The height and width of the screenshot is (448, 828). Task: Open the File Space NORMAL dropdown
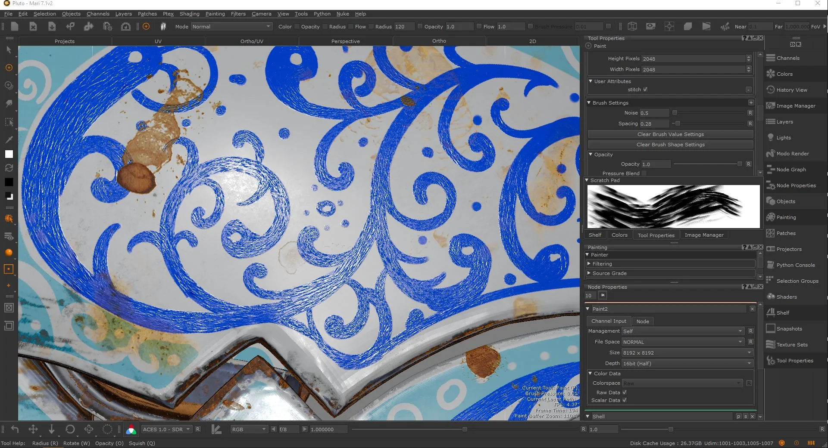[x=683, y=342]
